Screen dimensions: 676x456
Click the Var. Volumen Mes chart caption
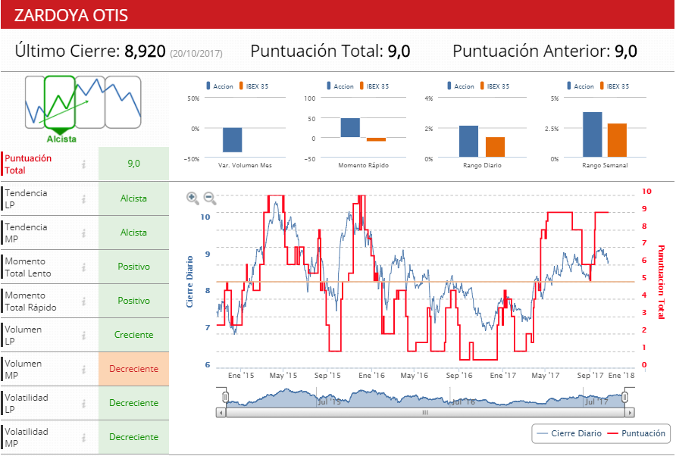point(245,165)
